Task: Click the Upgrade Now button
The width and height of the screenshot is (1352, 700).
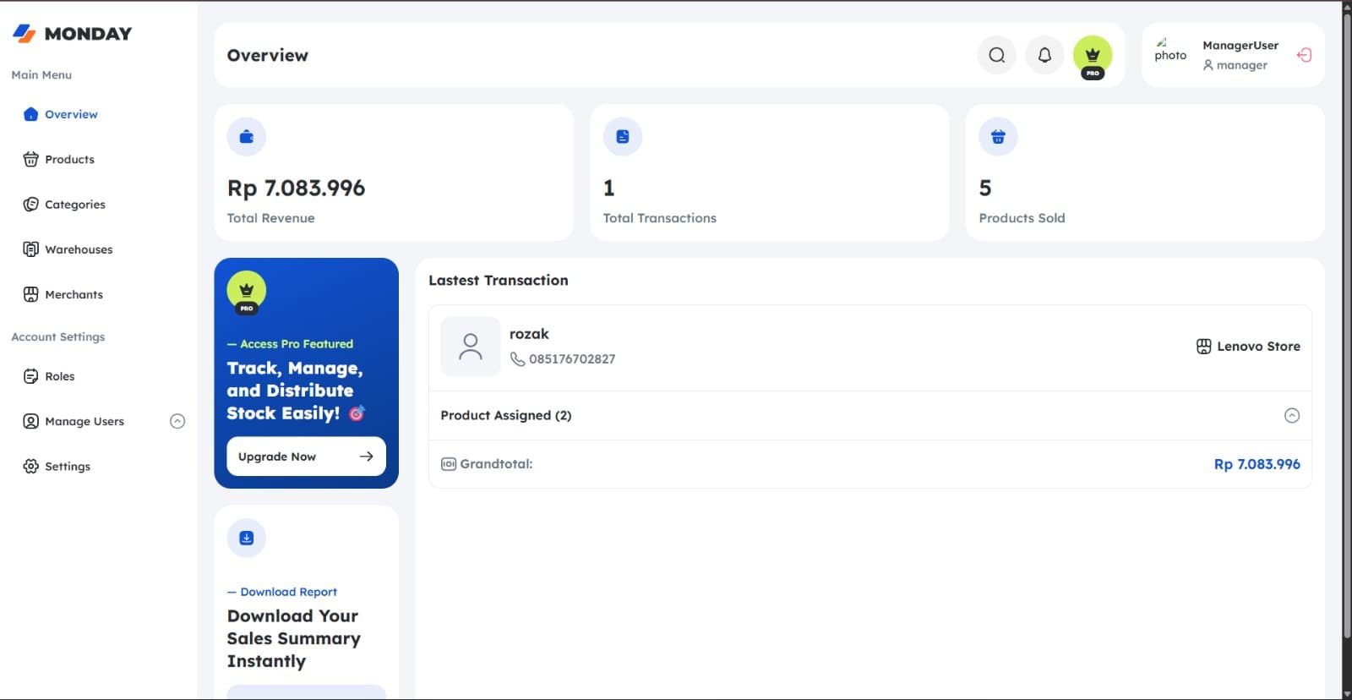Action: 306,457
